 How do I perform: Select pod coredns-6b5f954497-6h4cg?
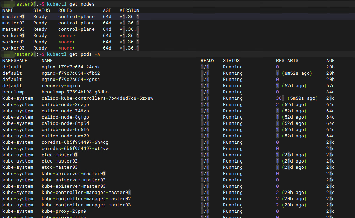(x=75, y=142)
